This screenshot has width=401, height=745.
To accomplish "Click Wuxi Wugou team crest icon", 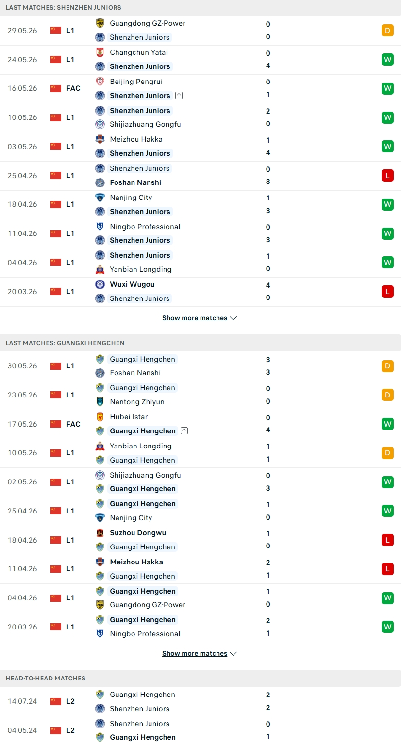I will (100, 284).
